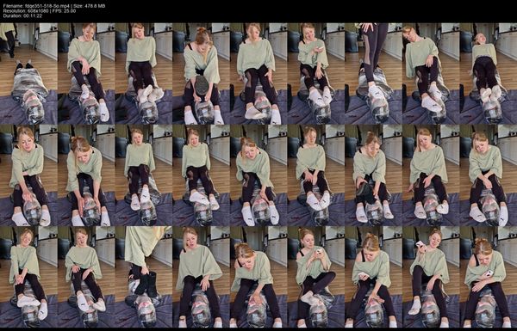The width and height of the screenshot is (517, 331).
Task: Select middle-row thumbnail with woman holding boot aside
Action: click(x=373, y=175)
